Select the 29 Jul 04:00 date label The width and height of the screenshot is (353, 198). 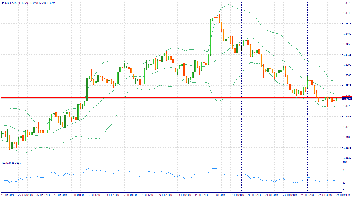[x=343, y=195]
